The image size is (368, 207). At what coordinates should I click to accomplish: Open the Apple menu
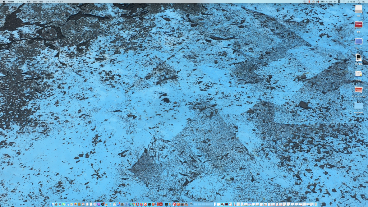[4, 1]
